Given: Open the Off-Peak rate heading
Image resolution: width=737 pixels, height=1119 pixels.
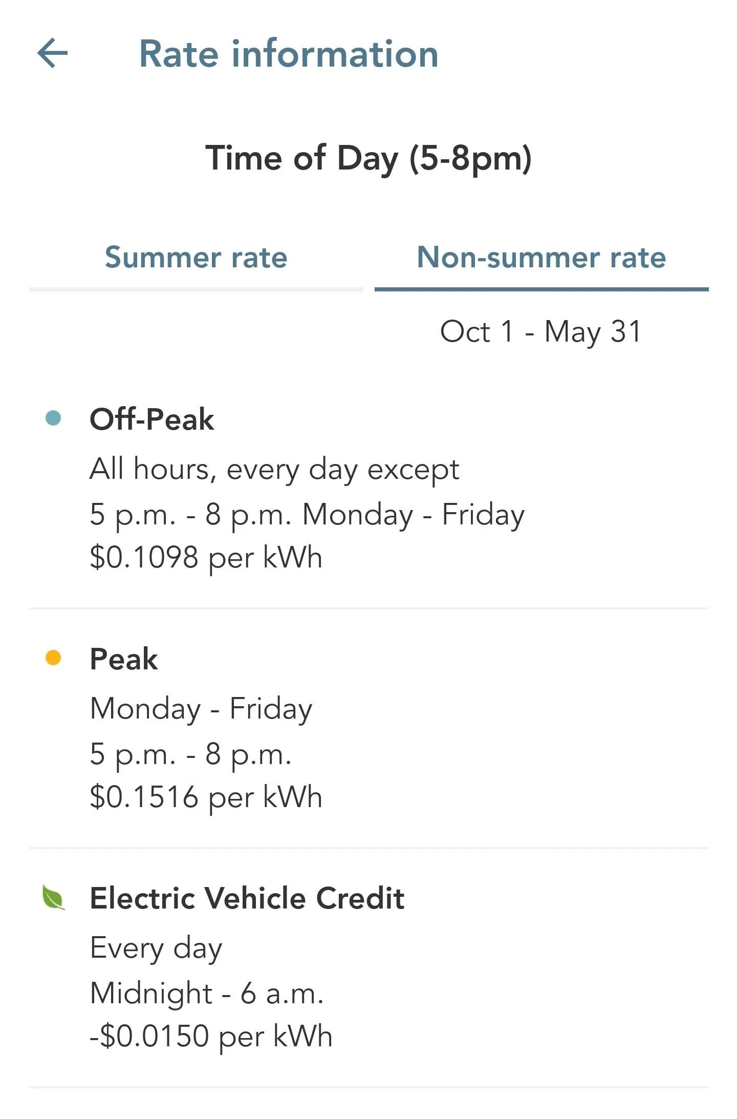Looking at the screenshot, I should click(x=151, y=419).
